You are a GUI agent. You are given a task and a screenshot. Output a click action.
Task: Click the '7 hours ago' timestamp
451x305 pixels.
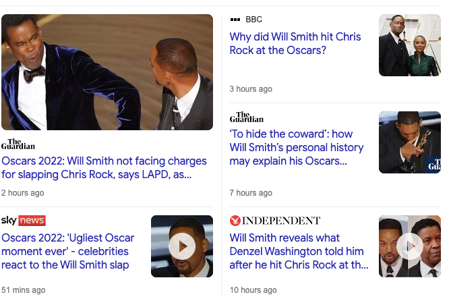(x=251, y=193)
